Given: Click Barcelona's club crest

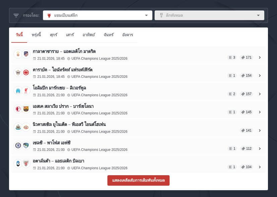Looking at the screenshot, I should click(x=26, y=108).
